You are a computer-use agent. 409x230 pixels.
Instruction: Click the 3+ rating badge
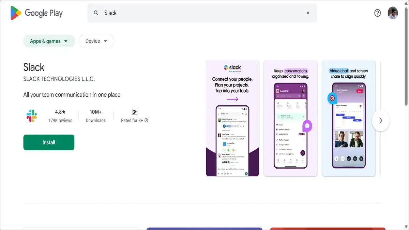click(134, 112)
